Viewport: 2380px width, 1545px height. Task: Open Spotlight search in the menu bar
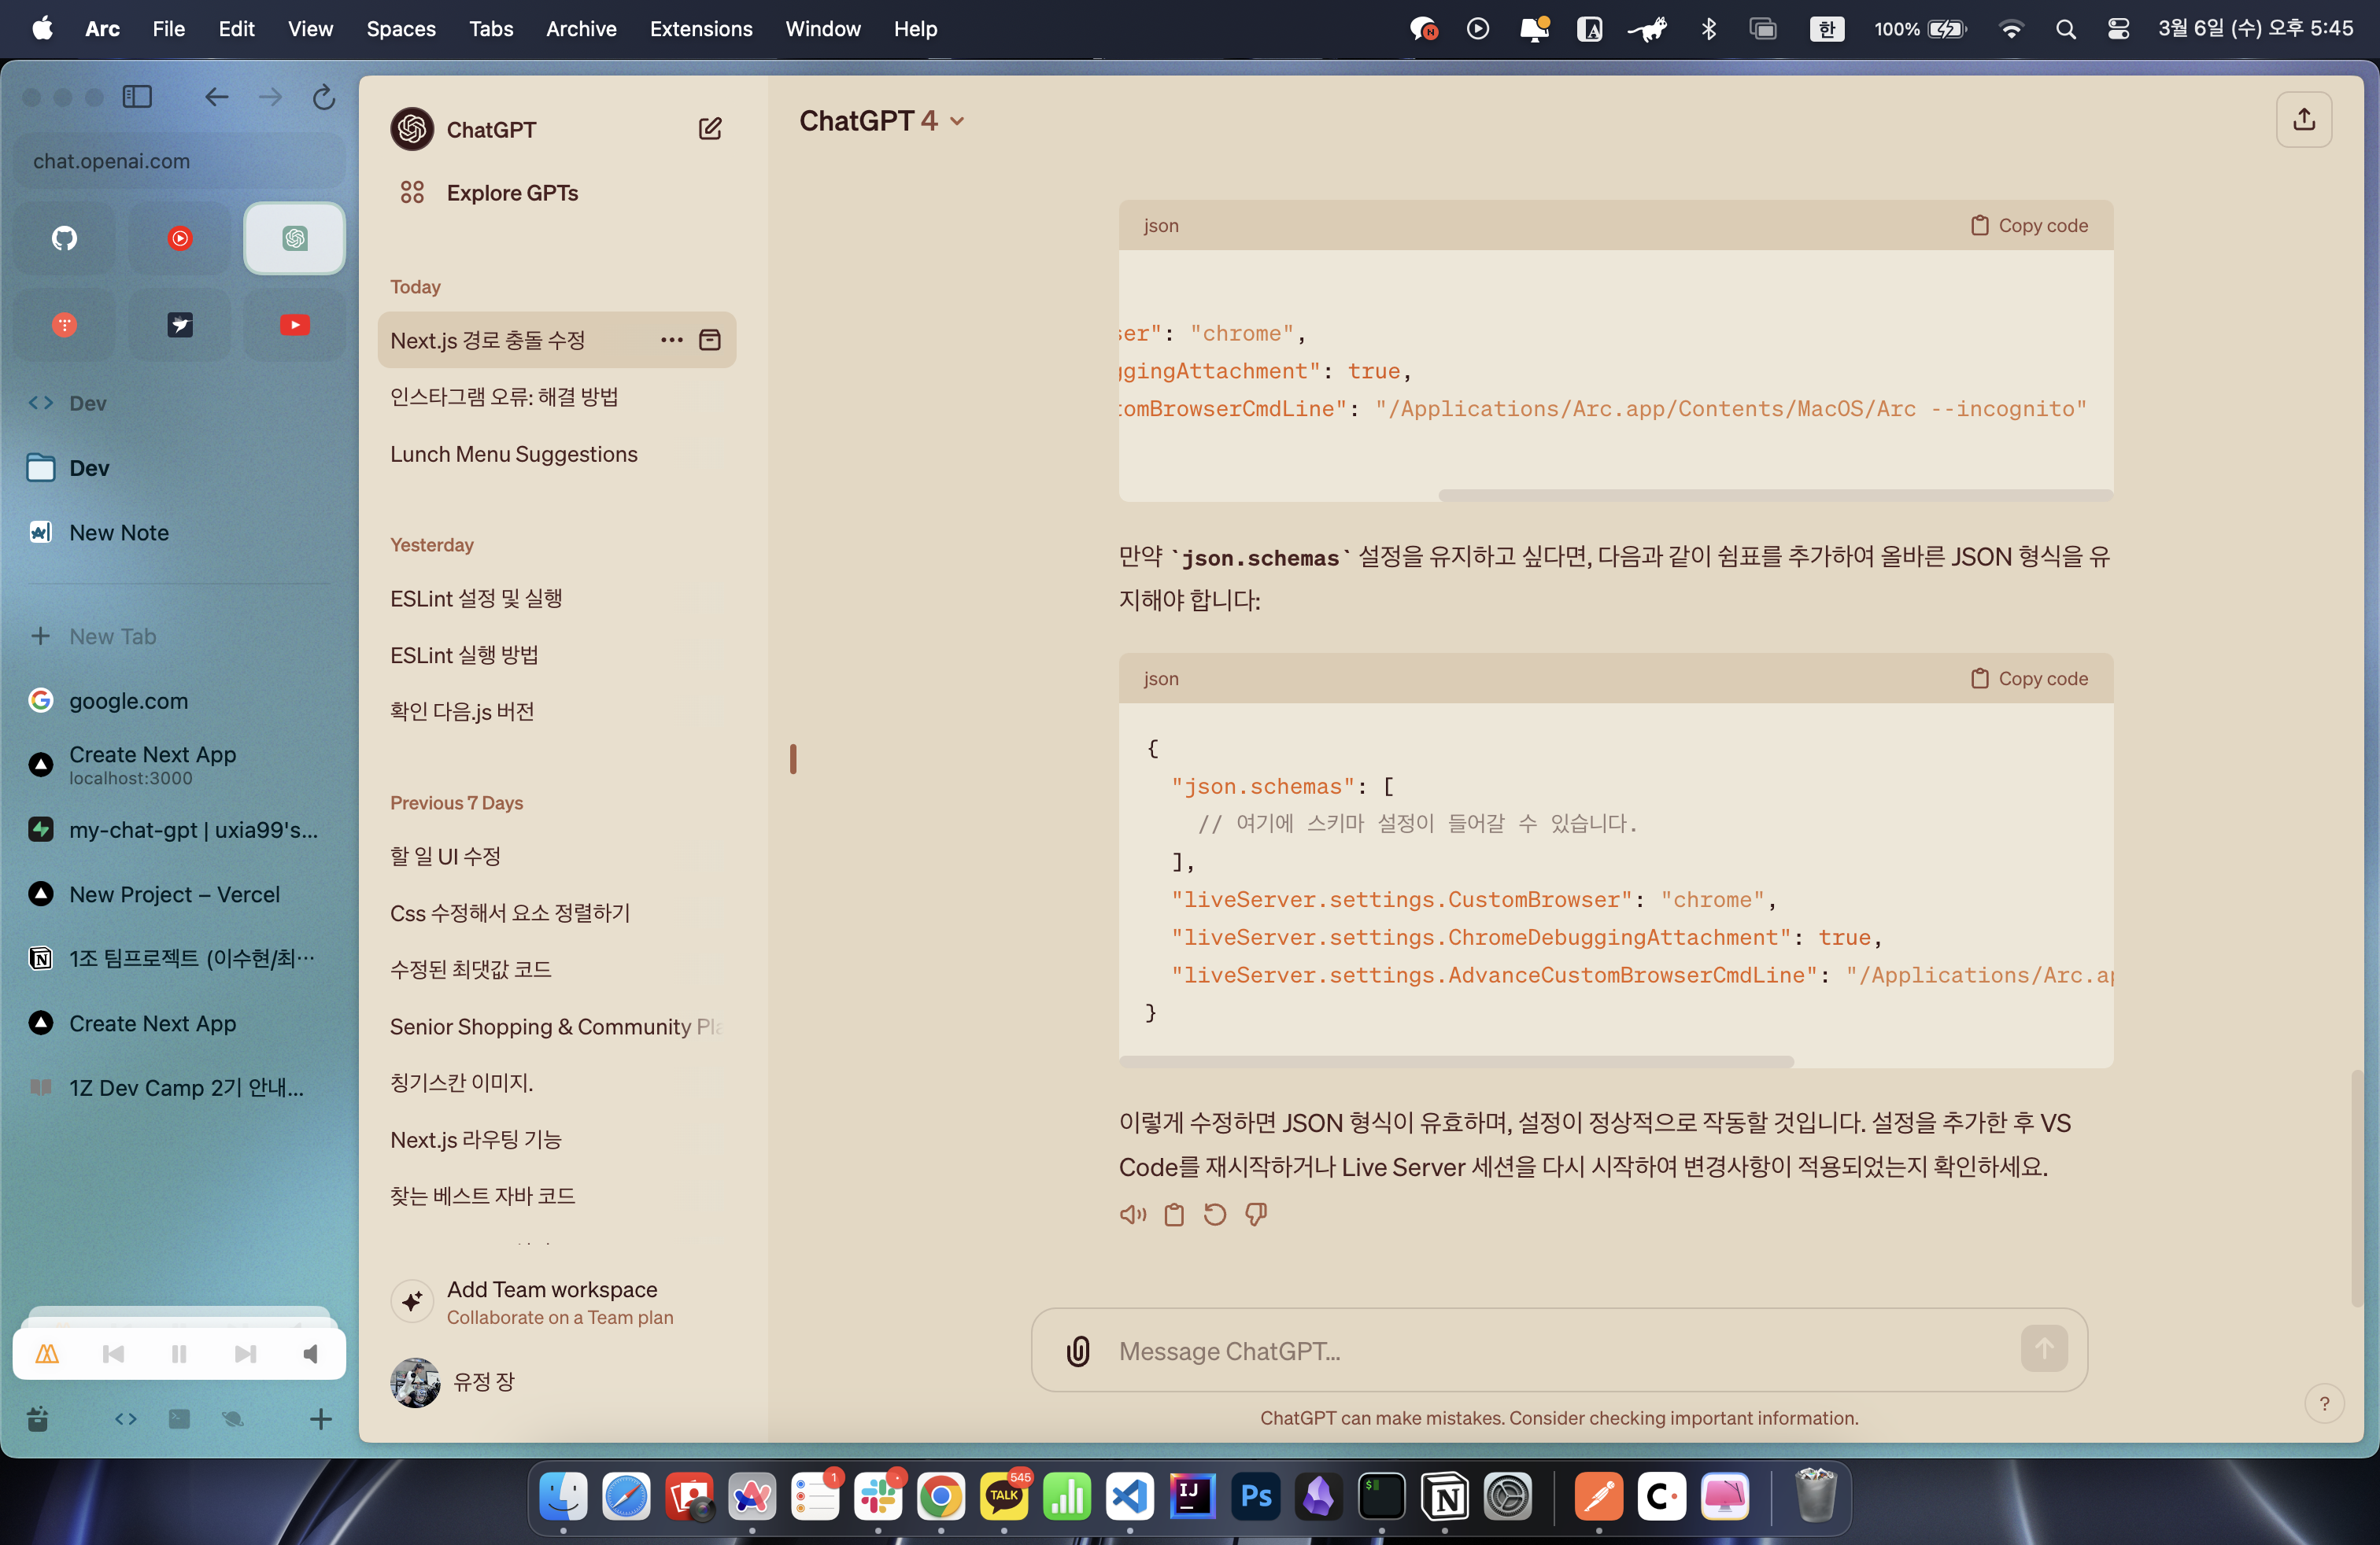pyautogui.click(x=2065, y=29)
